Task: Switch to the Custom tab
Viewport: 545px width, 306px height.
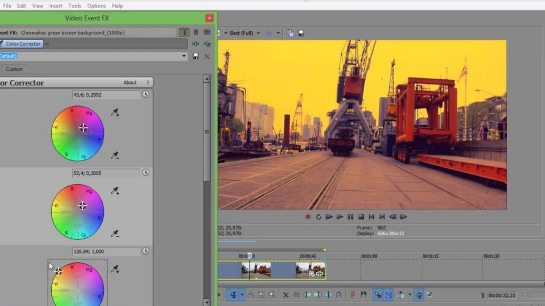Action: [x=14, y=69]
